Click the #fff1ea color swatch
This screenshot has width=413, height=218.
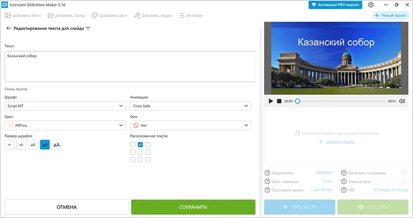point(10,125)
